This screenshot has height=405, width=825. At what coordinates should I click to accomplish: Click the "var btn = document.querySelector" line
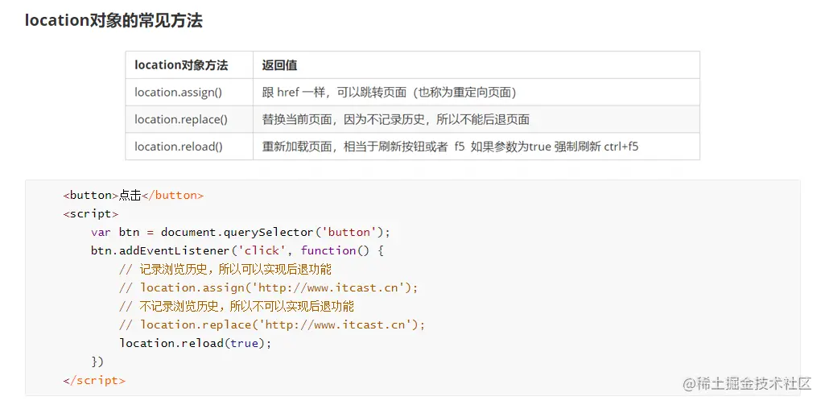(240, 232)
